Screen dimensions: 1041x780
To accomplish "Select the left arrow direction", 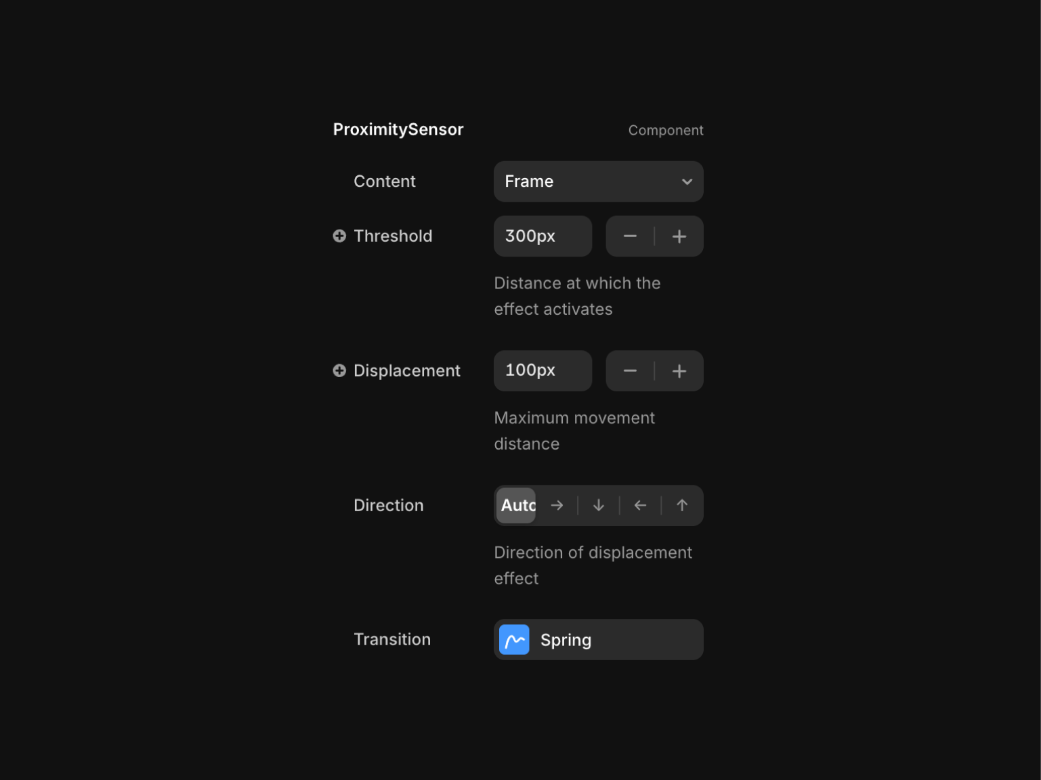I will pyautogui.click(x=640, y=505).
